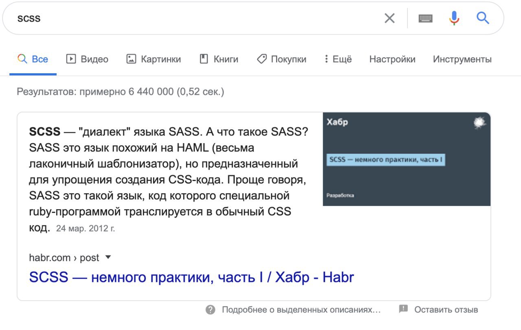Click 'Оставить отзыв' feedback link
Screen dimensions: 521x330
point(446,310)
